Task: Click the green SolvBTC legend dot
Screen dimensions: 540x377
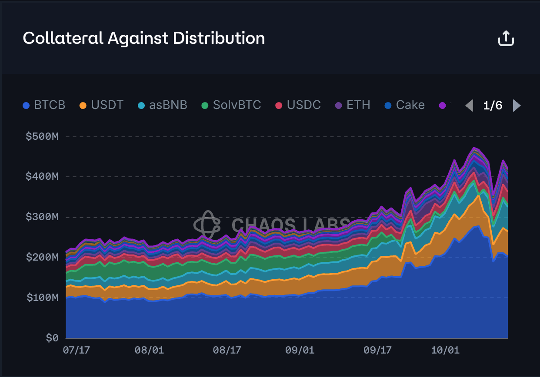Action: [205, 106]
